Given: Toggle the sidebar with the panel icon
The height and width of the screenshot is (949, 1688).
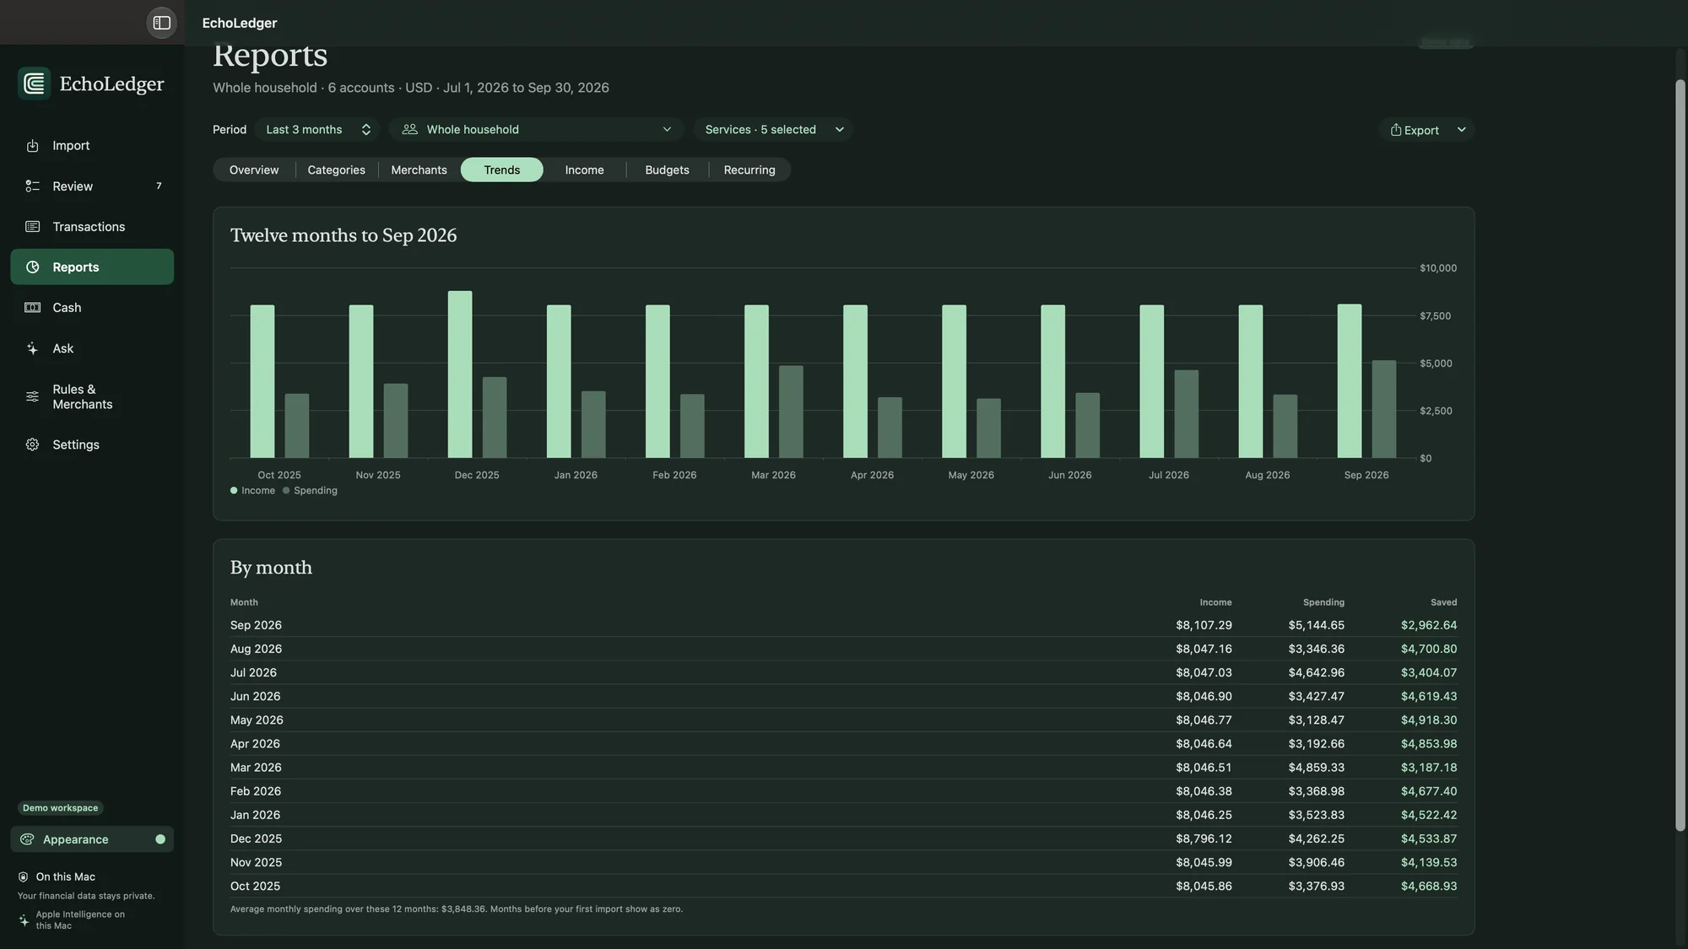Looking at the screenshot, I should (161, 23).
